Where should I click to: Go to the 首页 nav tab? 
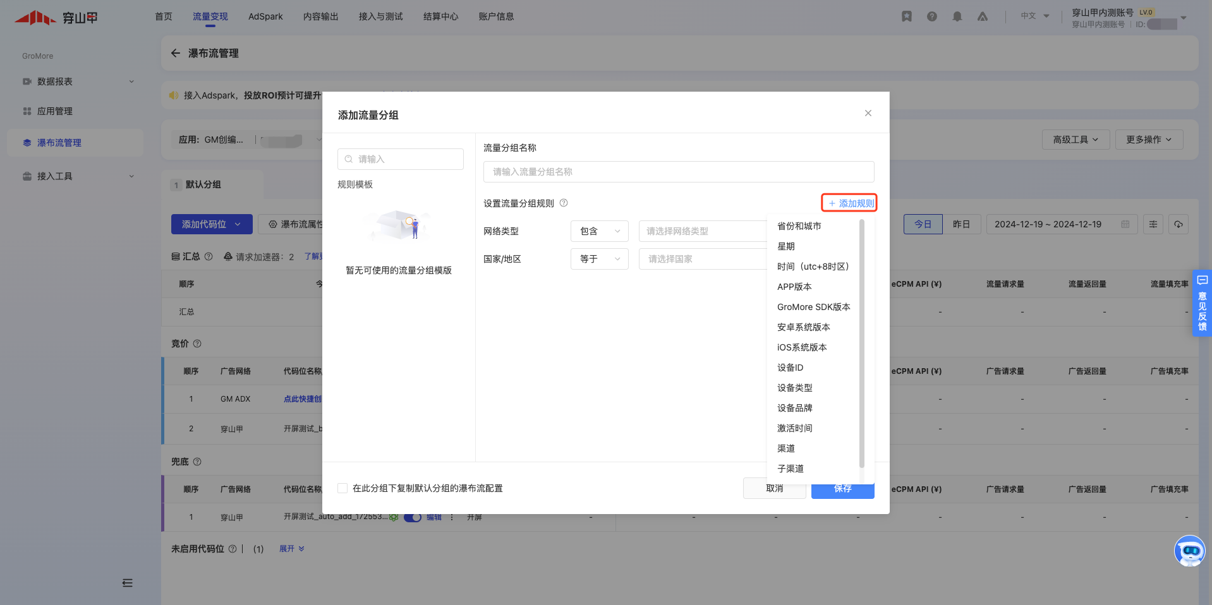click(x=164, y=16)
